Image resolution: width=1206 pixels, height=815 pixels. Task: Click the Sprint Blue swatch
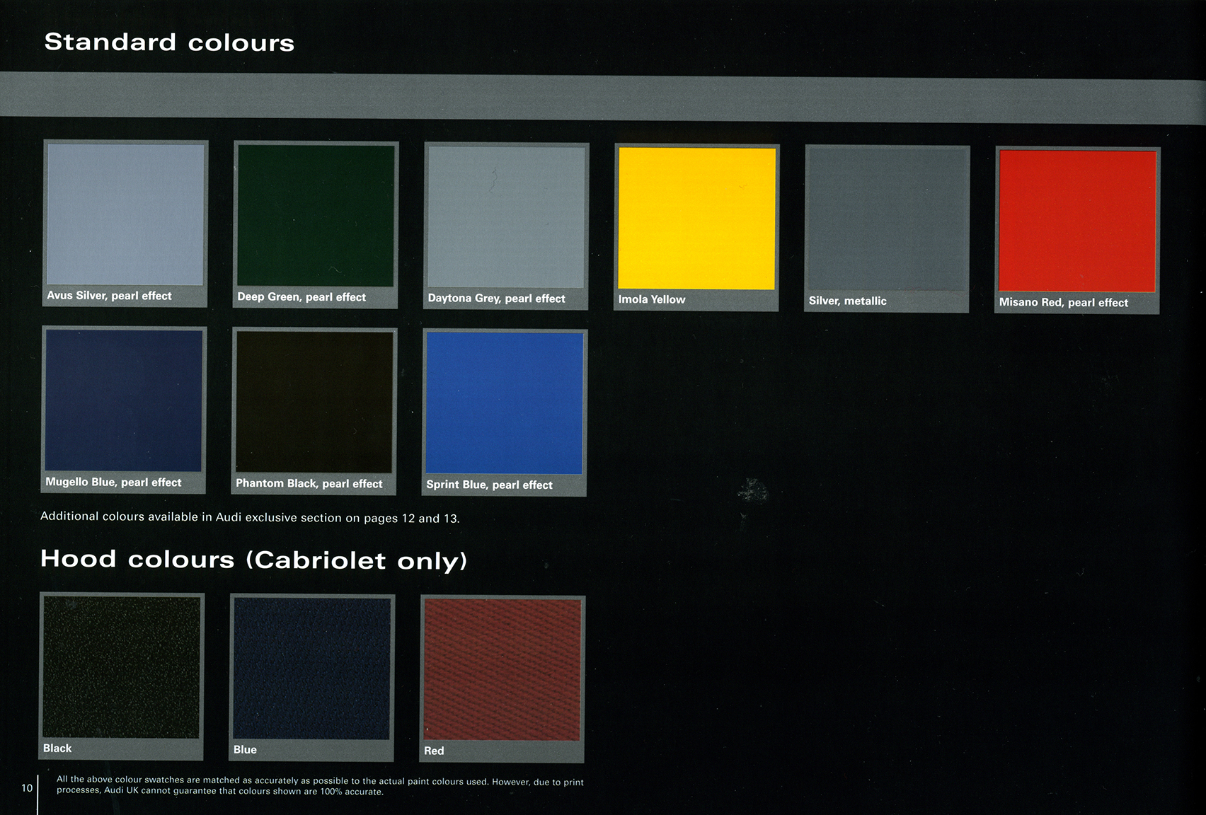tap(505, 404)
